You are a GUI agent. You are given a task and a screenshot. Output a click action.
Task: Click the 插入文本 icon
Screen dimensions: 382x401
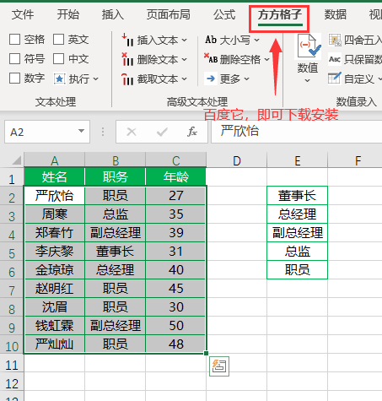point(127,40)
